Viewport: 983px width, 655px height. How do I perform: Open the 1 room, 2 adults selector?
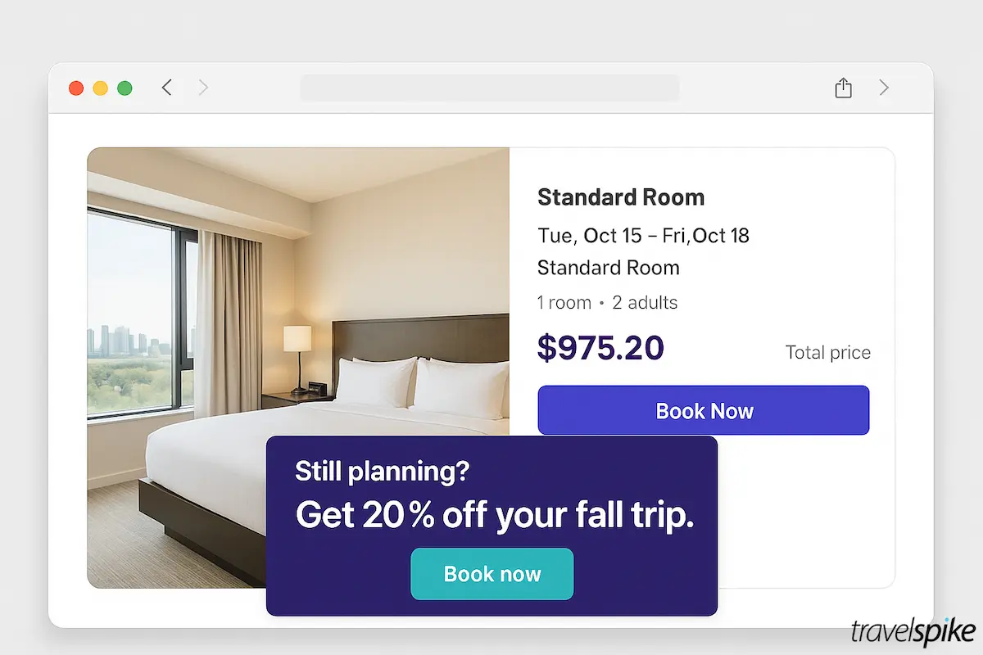[x=607, y=302]
